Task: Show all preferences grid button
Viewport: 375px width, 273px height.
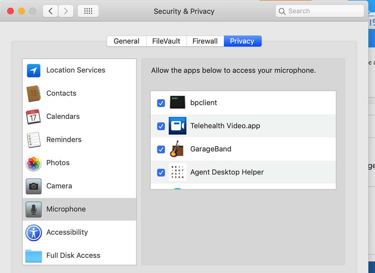Action: point(88,11)
